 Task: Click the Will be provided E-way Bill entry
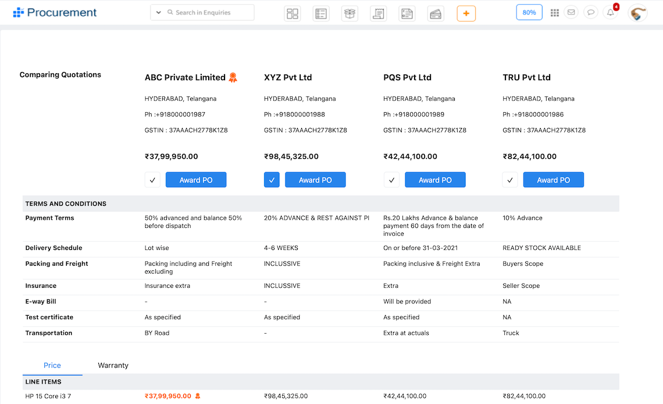point(407,302)
